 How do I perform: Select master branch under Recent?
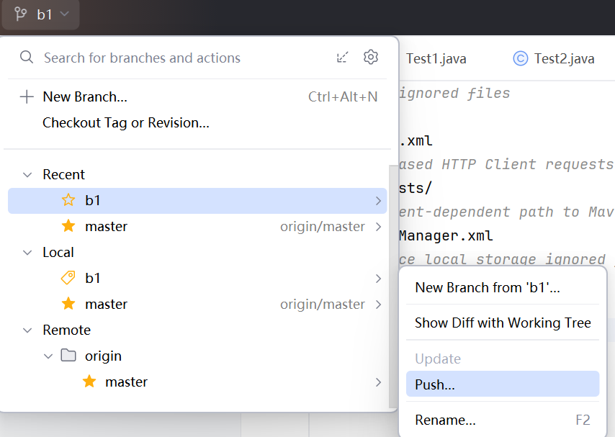(x=197, y=226)
